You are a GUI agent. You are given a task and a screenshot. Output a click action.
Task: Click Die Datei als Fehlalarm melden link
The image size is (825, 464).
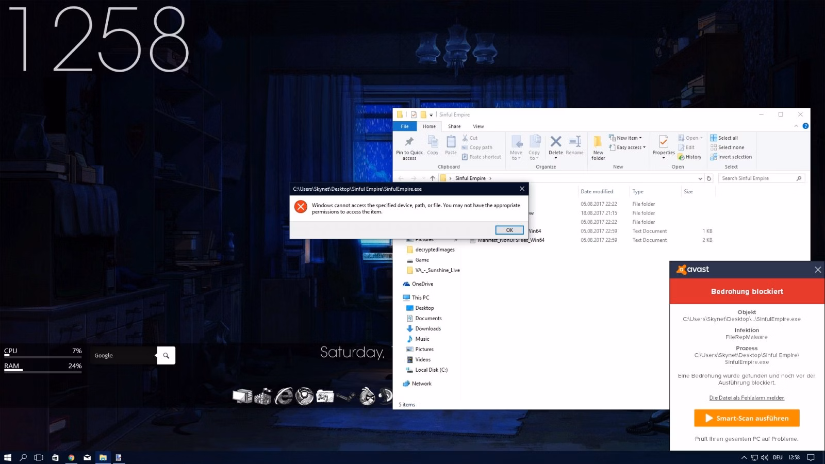(747, 397)
